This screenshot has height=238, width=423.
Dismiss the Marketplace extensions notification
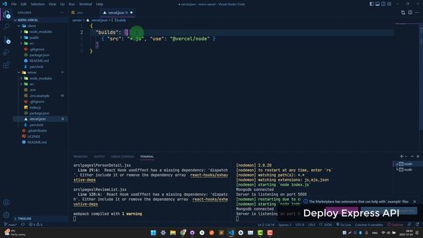414,202
